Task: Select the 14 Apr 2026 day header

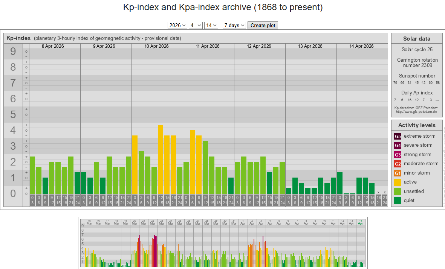Action: point(361,46)
